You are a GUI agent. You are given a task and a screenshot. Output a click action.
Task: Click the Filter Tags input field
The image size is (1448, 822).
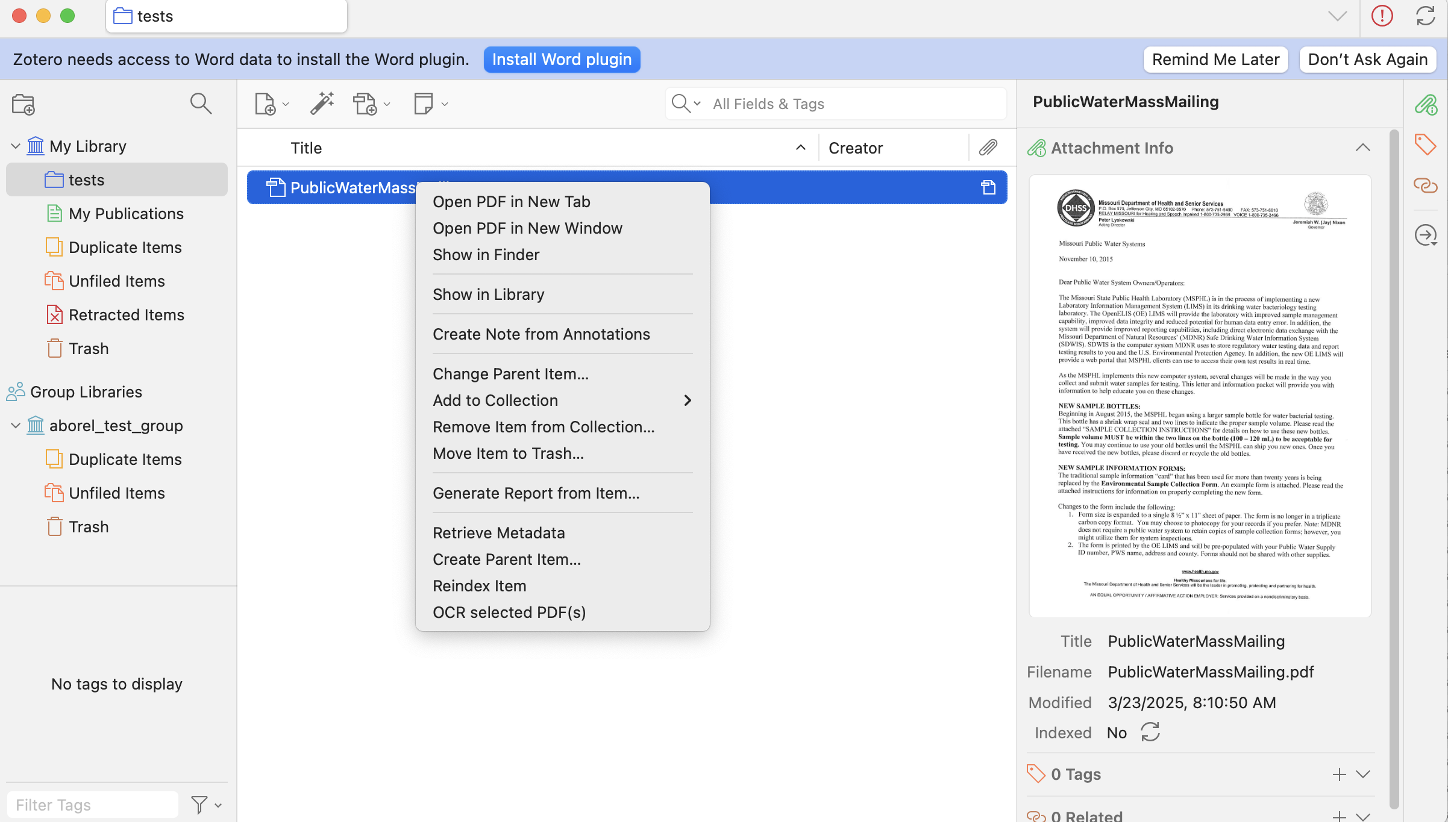pos(93,805)
